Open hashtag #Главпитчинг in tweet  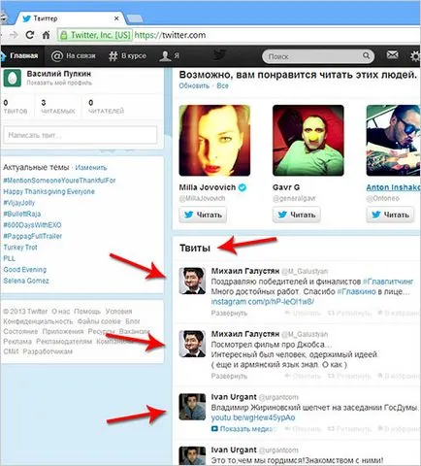[388, 282]
